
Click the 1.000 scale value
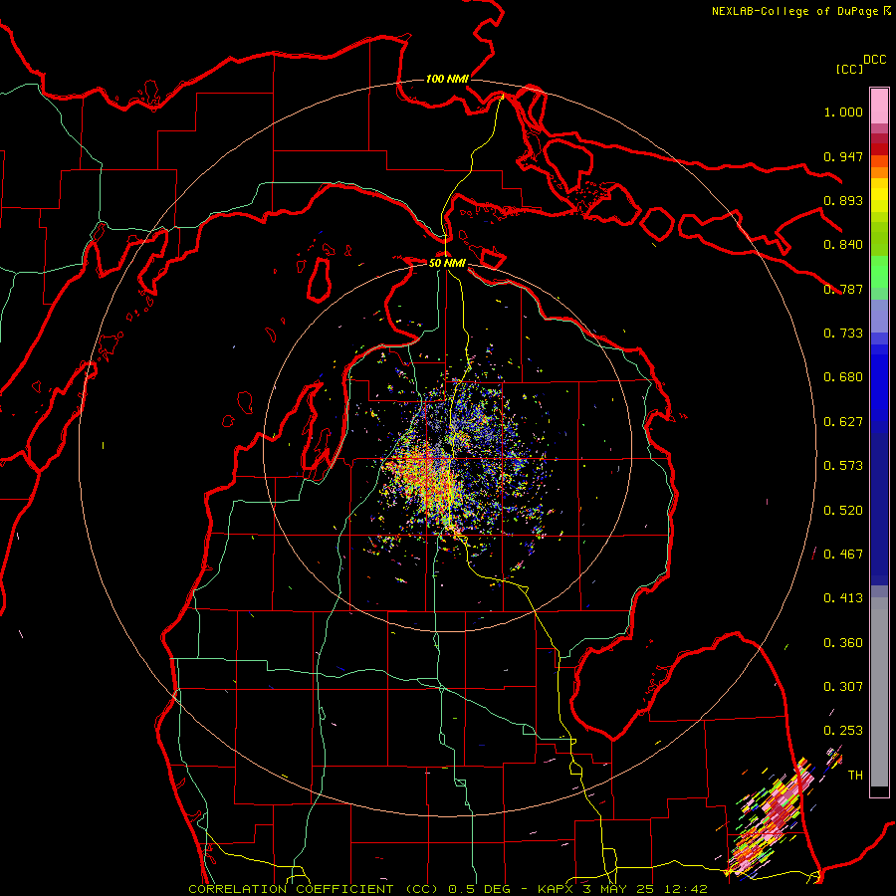(843, 112)
